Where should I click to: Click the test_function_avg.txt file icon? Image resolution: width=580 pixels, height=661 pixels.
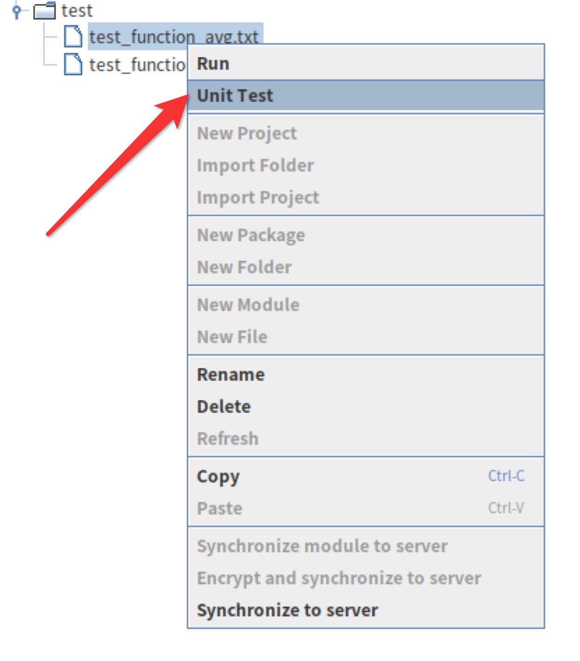[73, 37]
